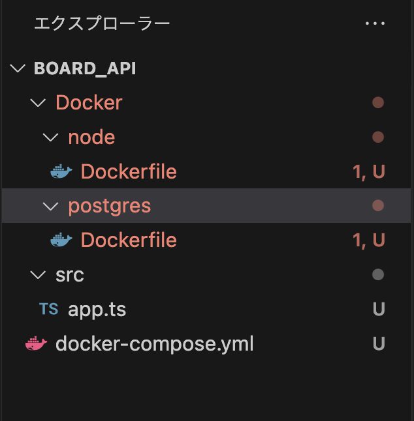The width and height of the screenshot is (414, 421).
Task: Click the Docker whale icon beside node Dockerfile
Action: (x=61, y=171)
